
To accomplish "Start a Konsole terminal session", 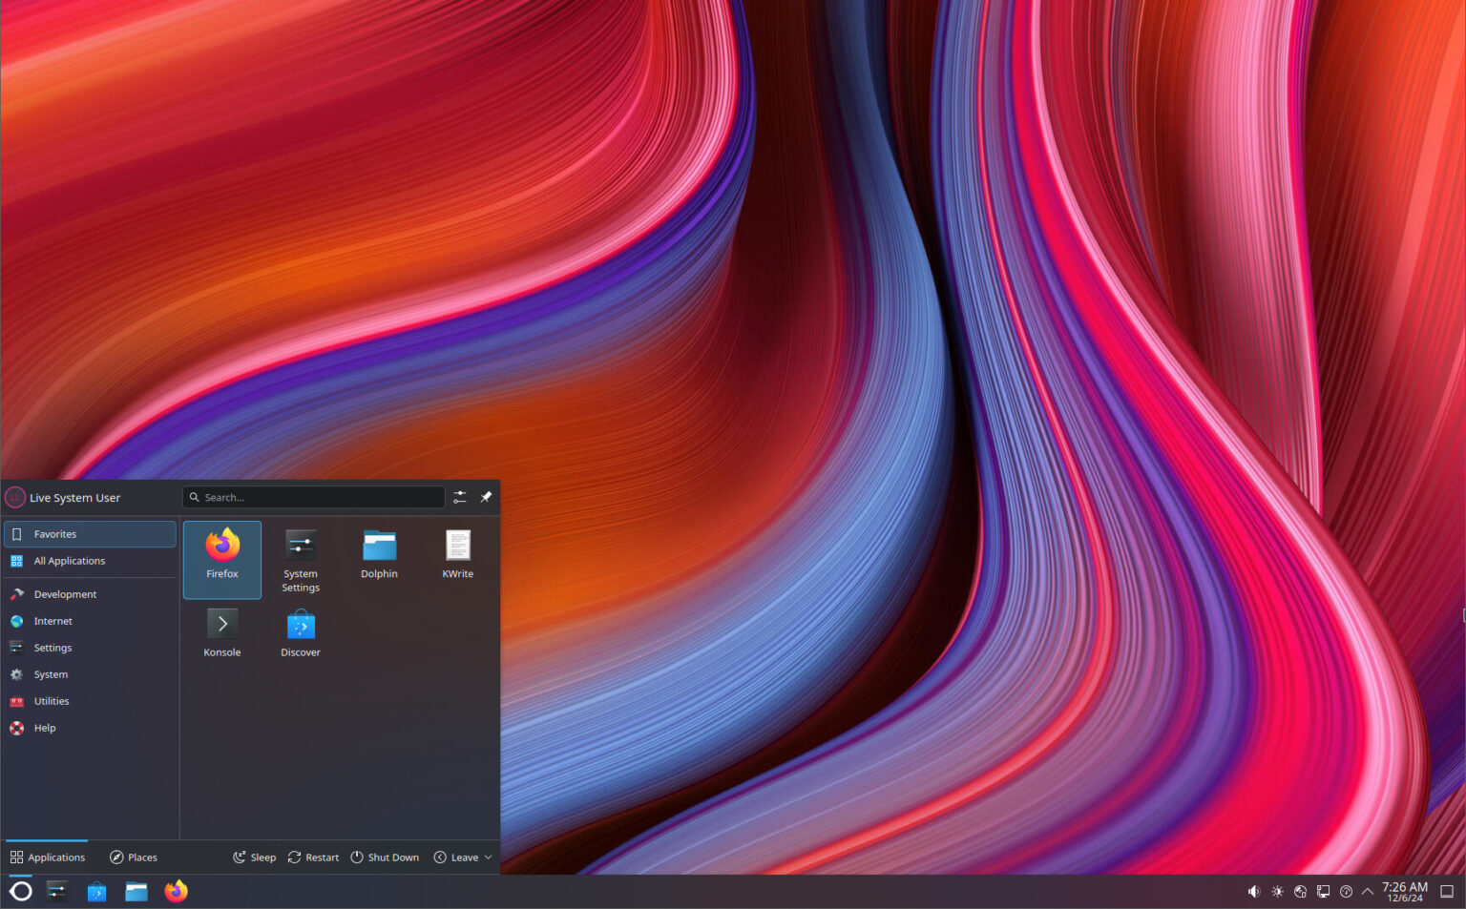I will (x=221, y=631).
